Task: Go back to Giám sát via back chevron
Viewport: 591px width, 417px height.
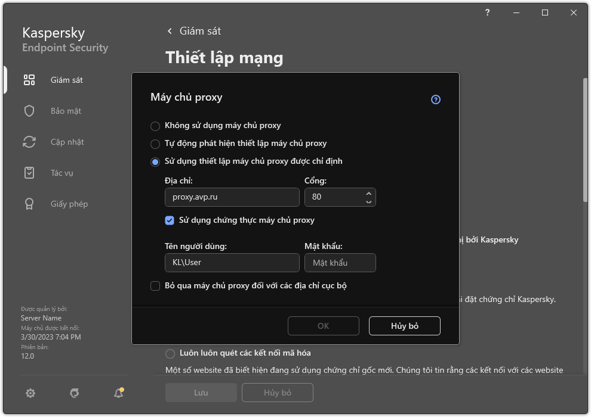Action: 169,30
